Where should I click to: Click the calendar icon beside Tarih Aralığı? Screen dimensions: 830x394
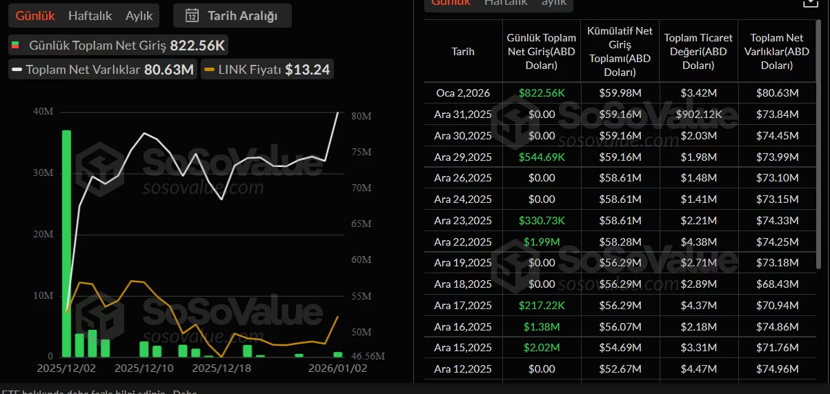pos(192,15)
